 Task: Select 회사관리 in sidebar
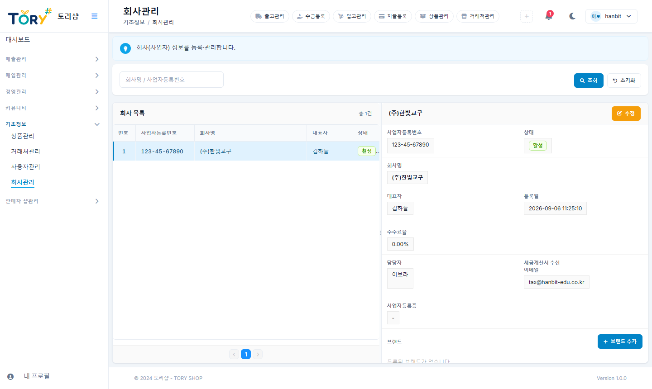coord(23,182)
